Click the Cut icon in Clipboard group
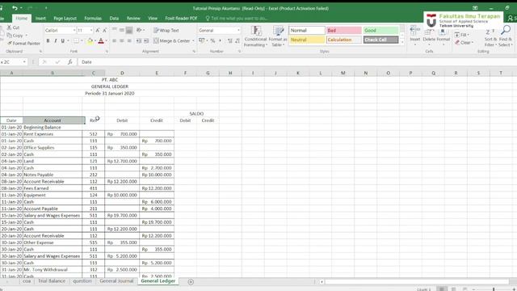This screenshot has width=517, height=291. (x=10, y=27)
